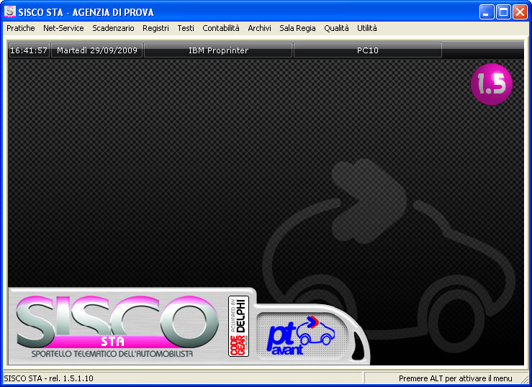Open the Pratiche menu

(21, 28)
